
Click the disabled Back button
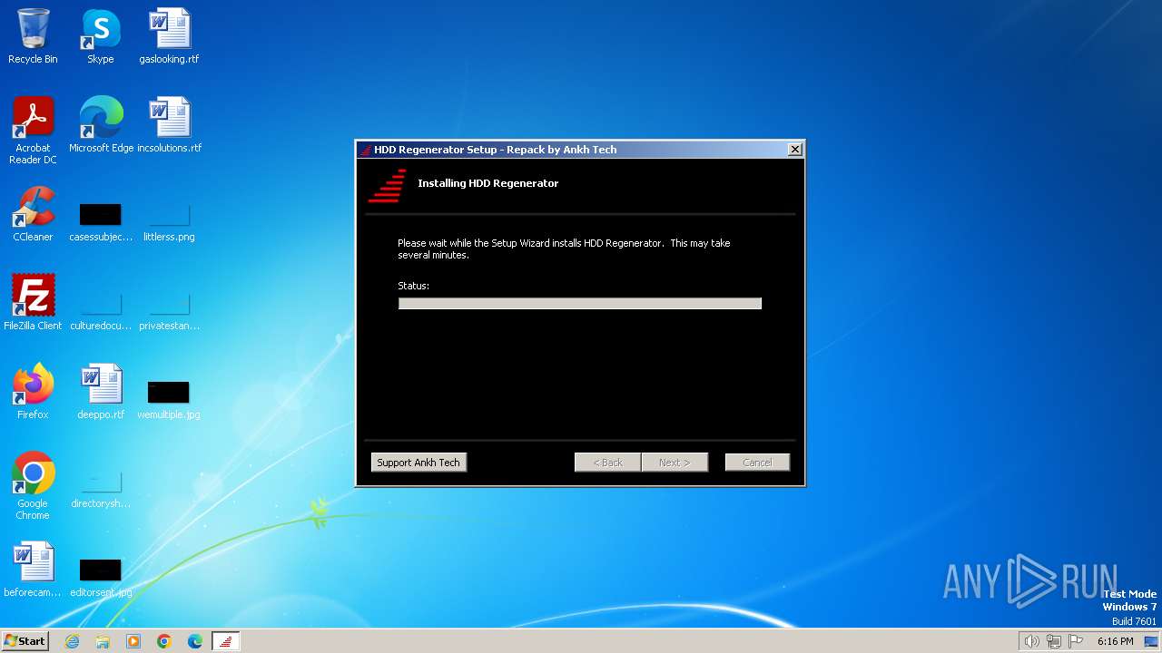607,463
